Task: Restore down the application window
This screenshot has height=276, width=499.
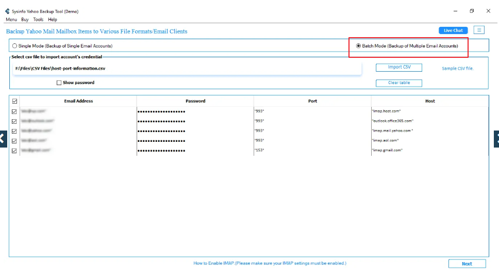Action: 472,11
